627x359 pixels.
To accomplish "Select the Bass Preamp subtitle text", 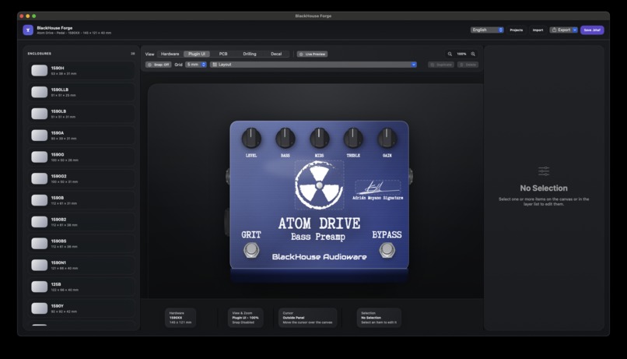I will click(318, 237).
